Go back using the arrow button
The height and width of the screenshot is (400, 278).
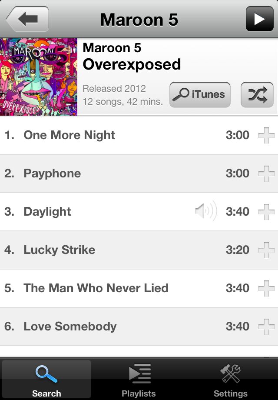pyautogui.click(x=27, y=19)
